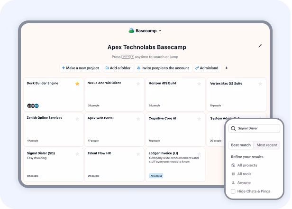Image resolution: width=292 pixels, height=209 pixels.
Task: Click '29 people' on Nexus Android Client
Action: (x=94, y=105)
